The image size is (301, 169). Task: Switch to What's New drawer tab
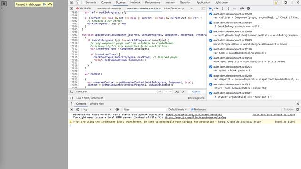97,104
